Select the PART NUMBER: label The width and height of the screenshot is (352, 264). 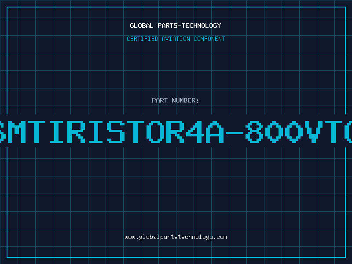click(176, 100)
